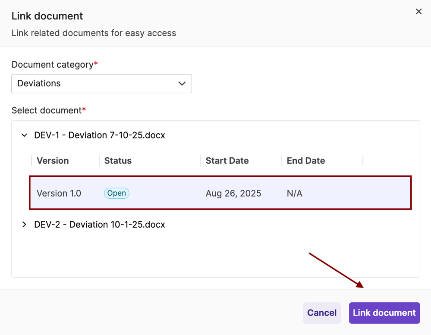Viewport: 431px width, 335px height.
Task: Select DEV-2 - Deviation 10-1-25.docx entry
Action: pyautogui.click(x=99, y=225)
